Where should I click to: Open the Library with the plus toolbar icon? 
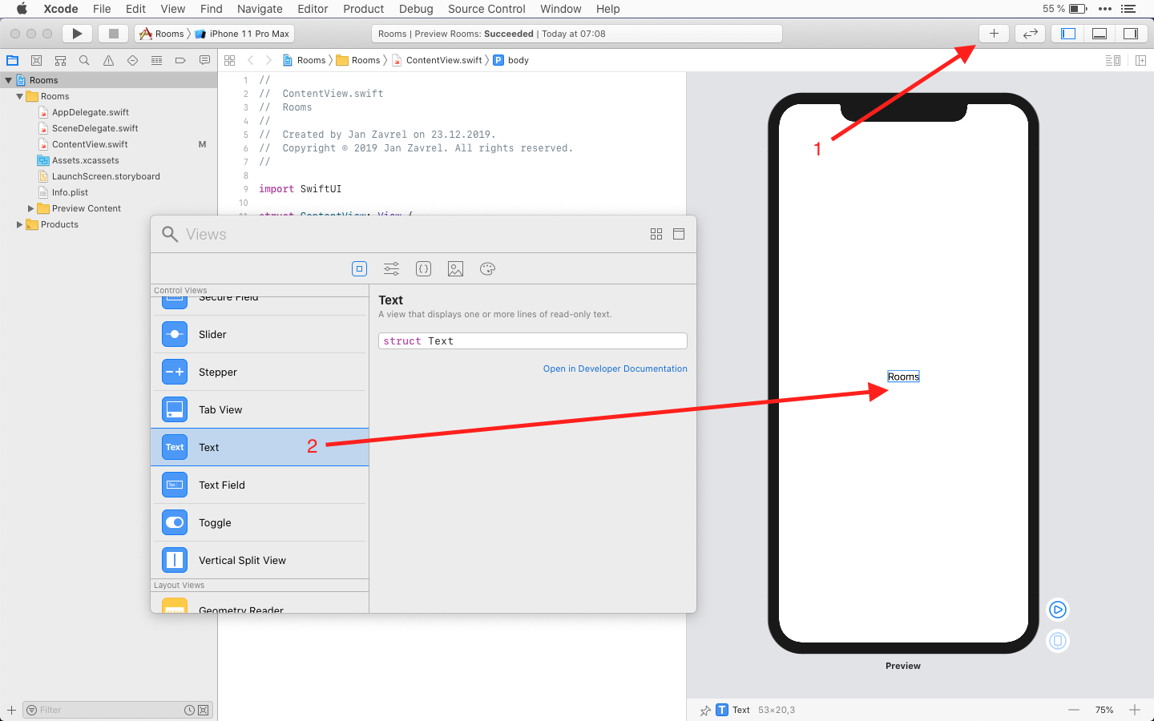coord(993,34)
